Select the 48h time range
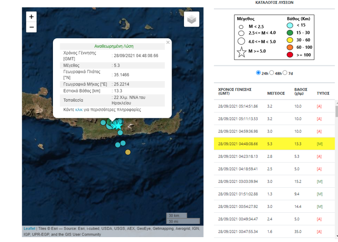 click(272, 73)
